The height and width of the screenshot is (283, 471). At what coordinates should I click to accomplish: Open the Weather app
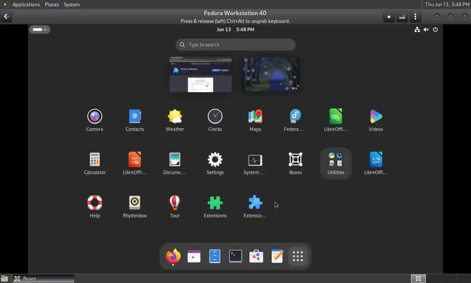coord(175,120)
